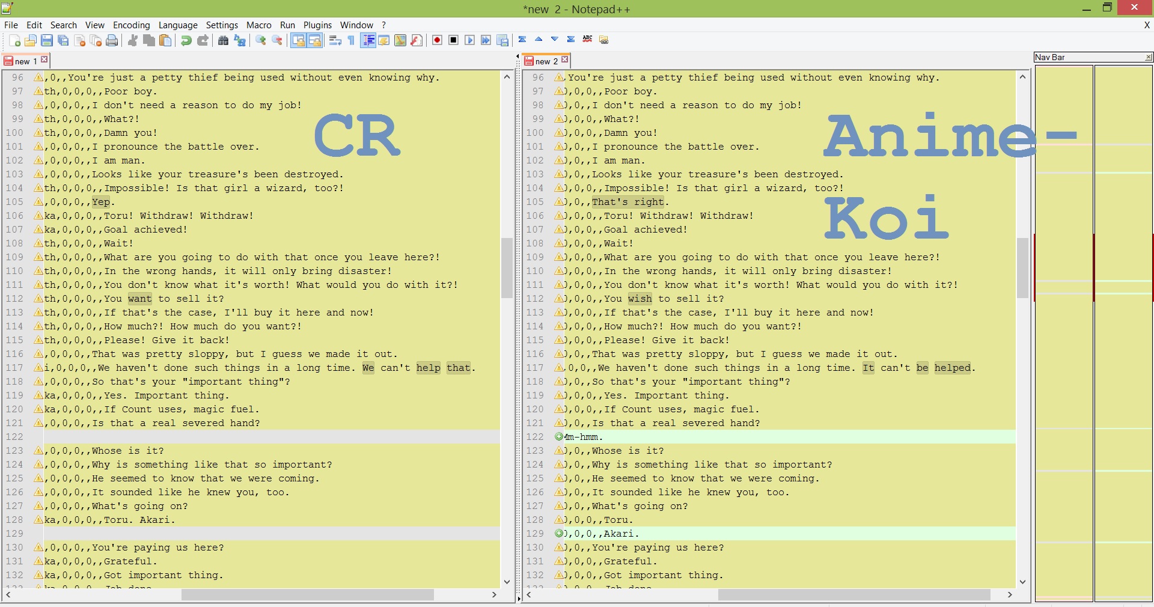The image size is (1154, 607).
Task: Open the View menu
Action: (95, 25)
